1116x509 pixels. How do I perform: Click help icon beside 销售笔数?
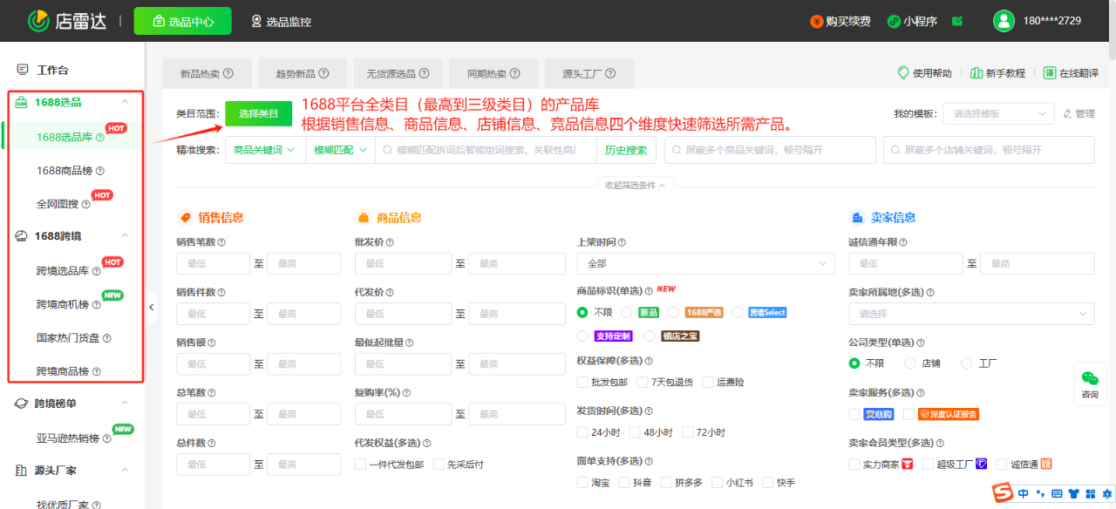[221, 242]
